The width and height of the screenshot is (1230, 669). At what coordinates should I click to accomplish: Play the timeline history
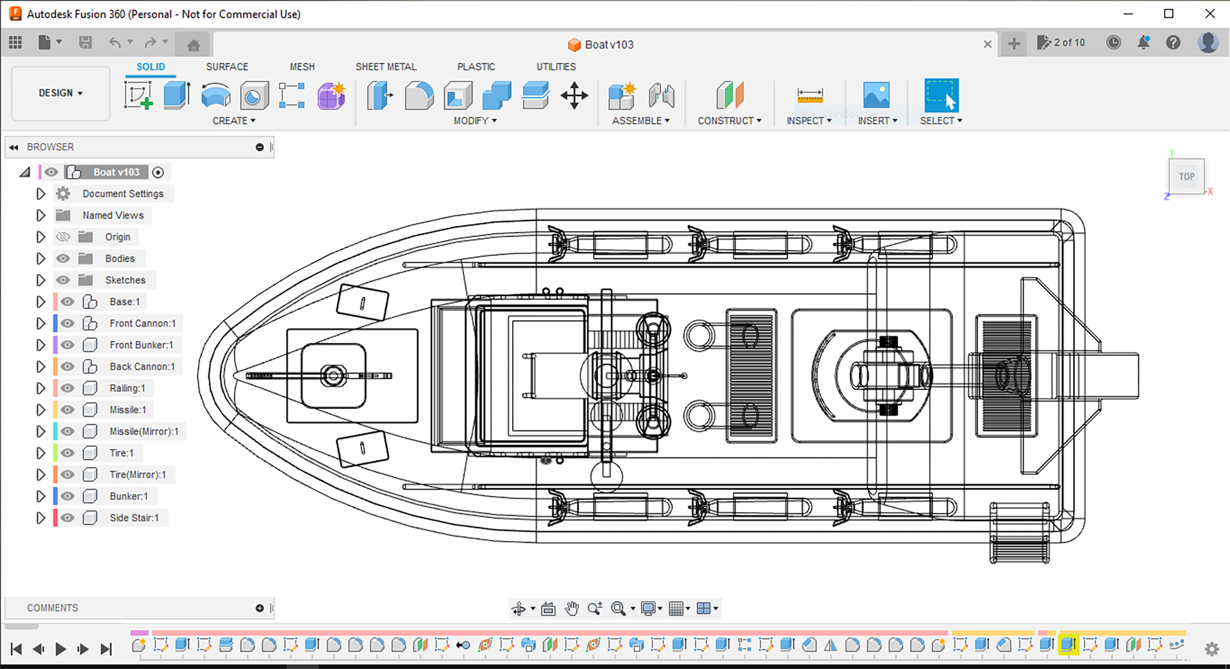pyautogui.click(x=61, y=649)
